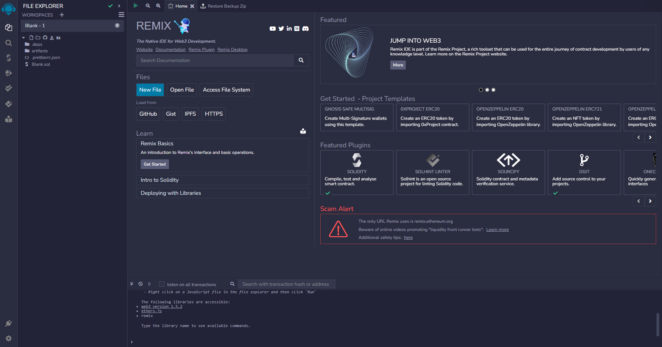Image resolution: width=662 pixels, height=347 pixels.
Task: Show next project templates arrow
Action: point(650,137)
